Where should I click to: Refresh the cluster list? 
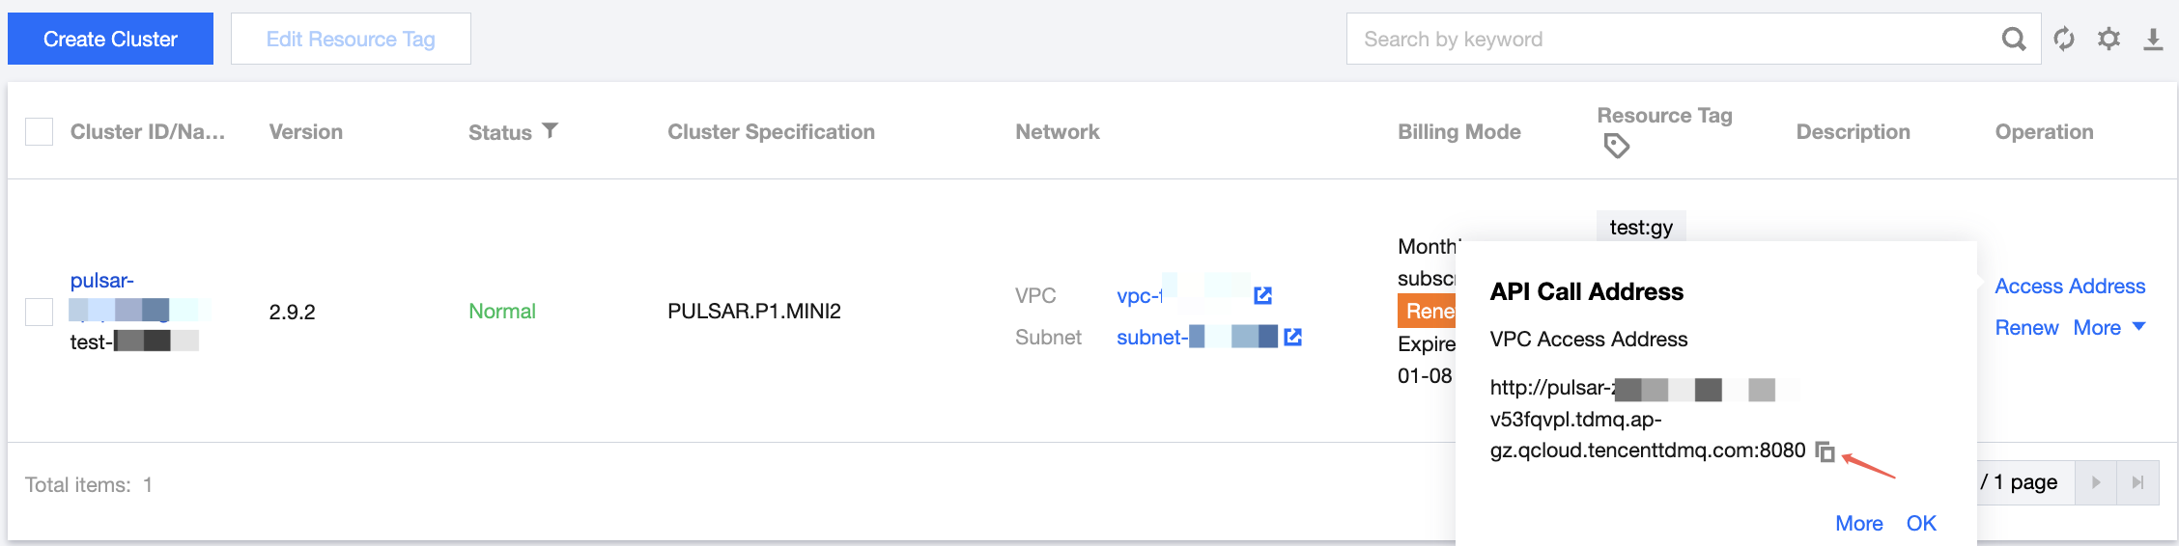coord(2064,40)
